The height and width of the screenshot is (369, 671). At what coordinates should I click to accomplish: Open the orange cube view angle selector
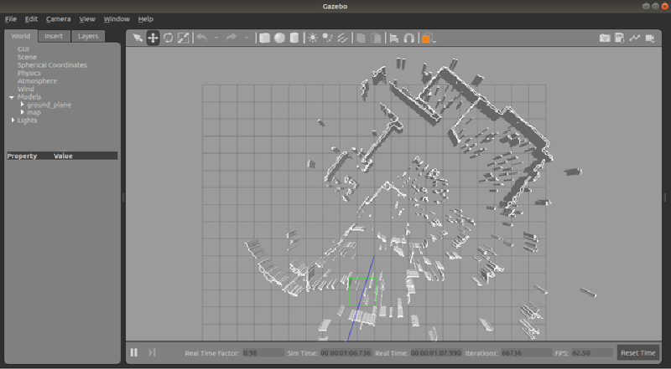coord(429,38)
